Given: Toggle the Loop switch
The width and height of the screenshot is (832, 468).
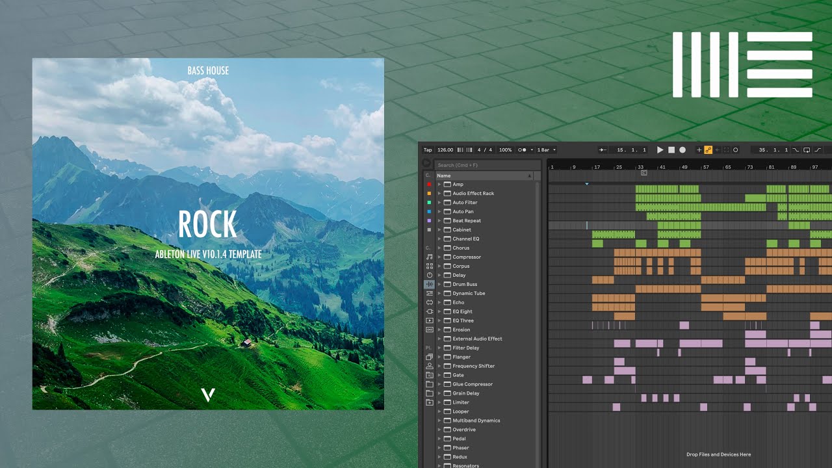Looking at the screenshot, I should pyautogui.click(x=807, y=150).
